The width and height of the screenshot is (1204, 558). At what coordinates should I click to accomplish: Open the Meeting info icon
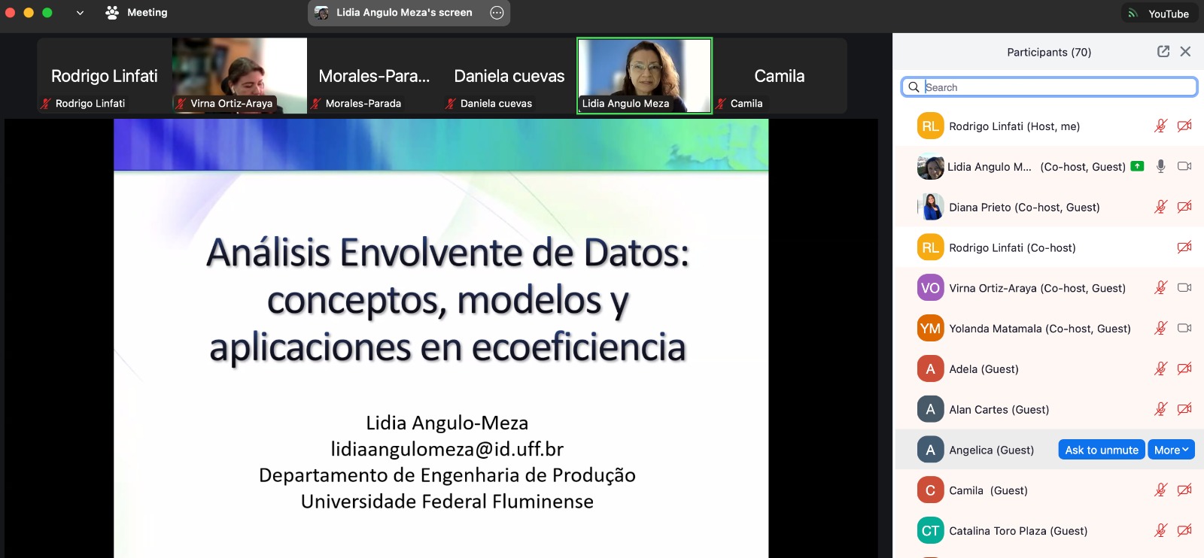[x=112, y=13]
